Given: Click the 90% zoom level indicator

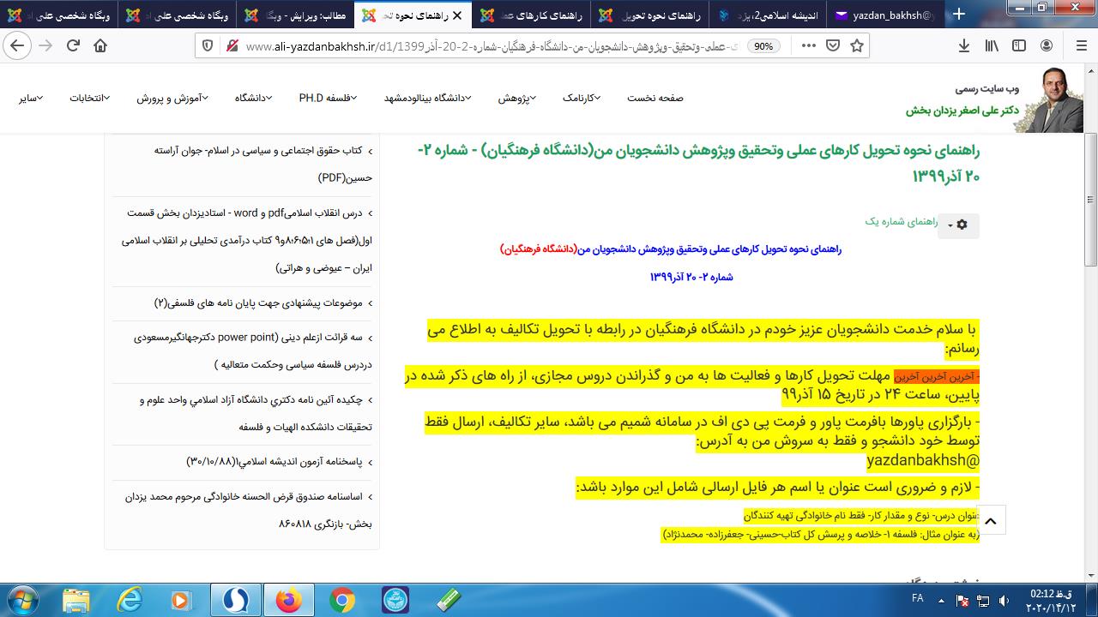Looking at the screenshot, I should pyautogui.click(x=763, y=46).
